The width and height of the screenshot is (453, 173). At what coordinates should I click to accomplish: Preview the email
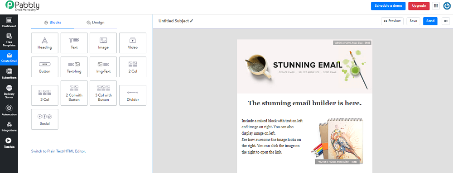(x=392, y=21)
